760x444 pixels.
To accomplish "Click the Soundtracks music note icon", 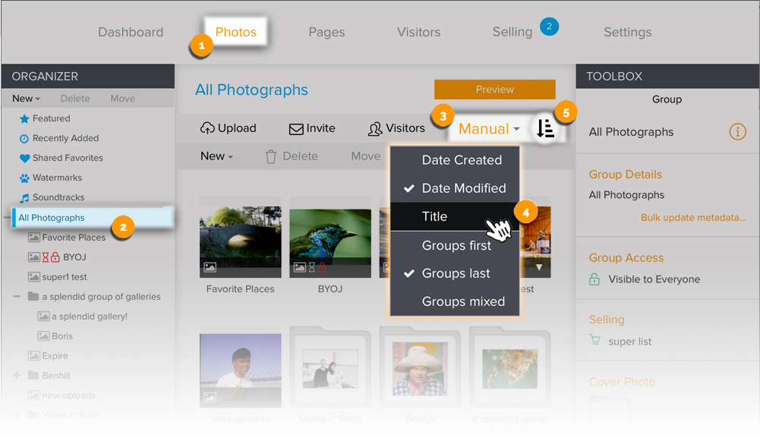I will coord(24,198).
